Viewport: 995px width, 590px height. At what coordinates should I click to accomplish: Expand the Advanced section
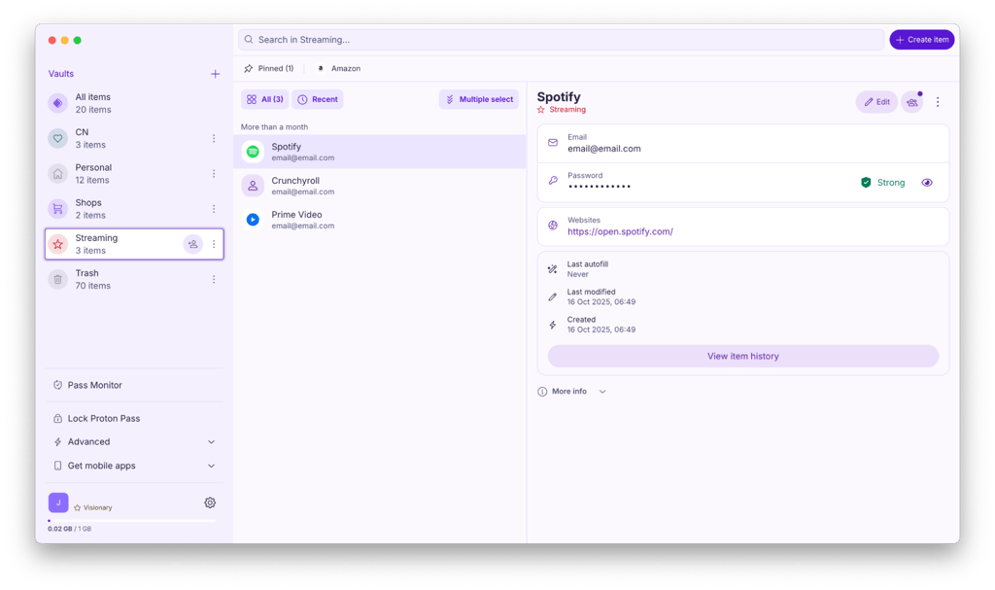coord(134,442)
